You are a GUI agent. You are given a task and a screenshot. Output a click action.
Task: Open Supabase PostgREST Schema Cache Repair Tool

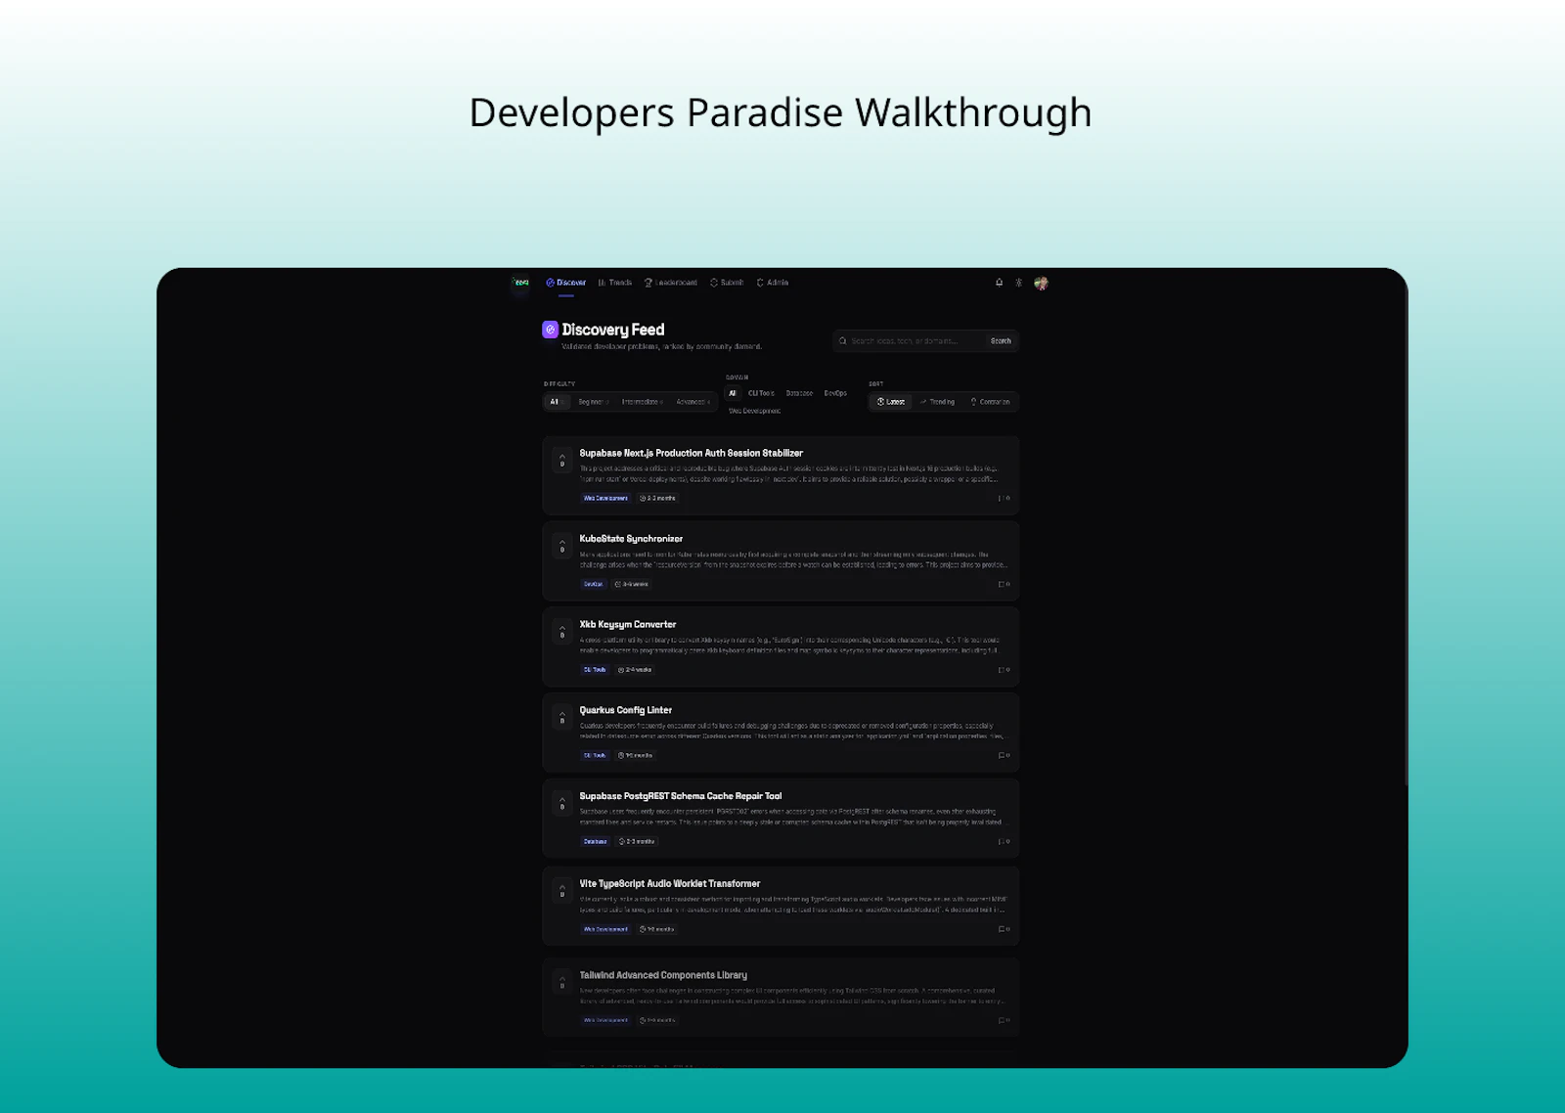coord(681,796)
